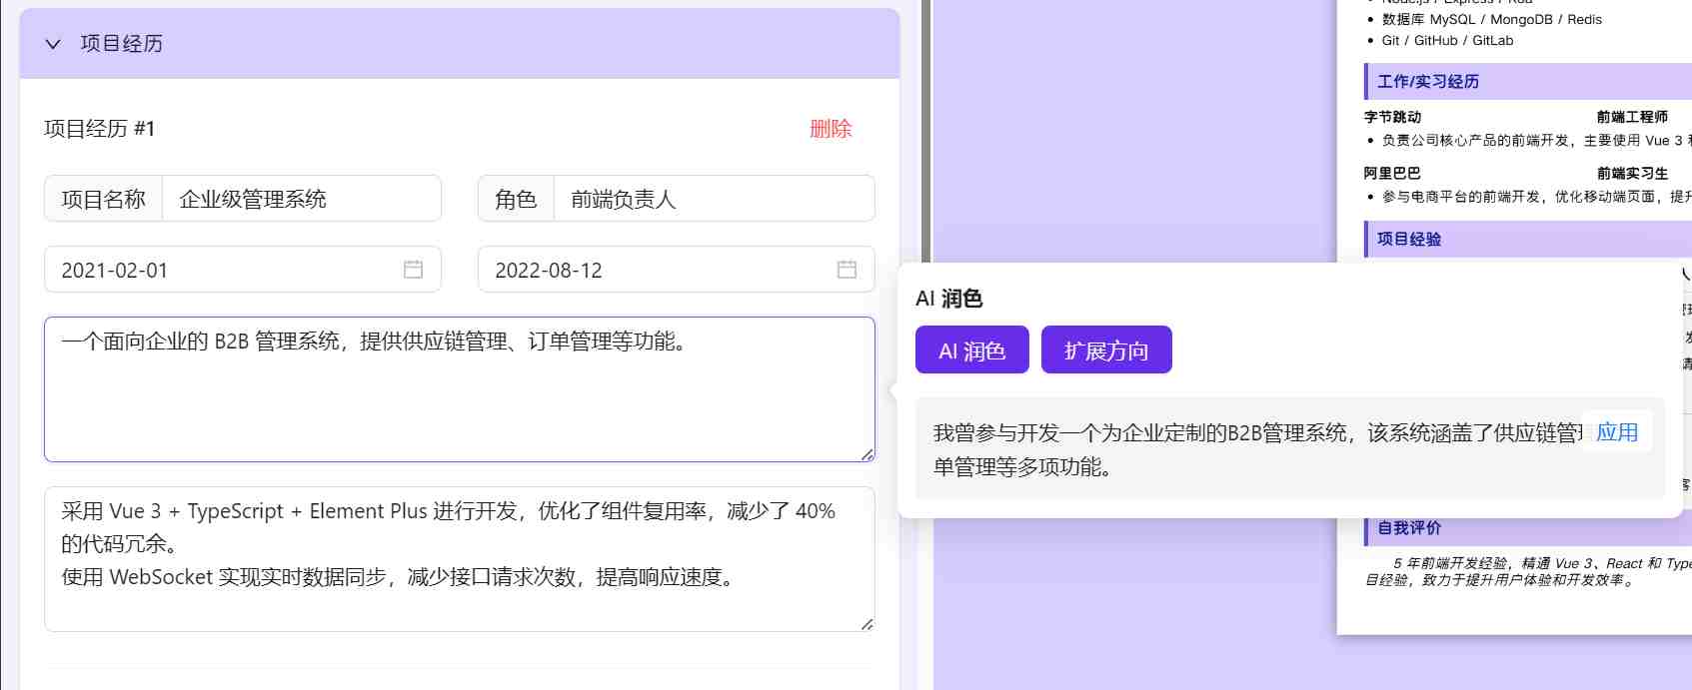The height and width of the screenshot is (690, 1692).
Task: Edit the 角色 field showing 前端负责人
Action: [713, 199]
